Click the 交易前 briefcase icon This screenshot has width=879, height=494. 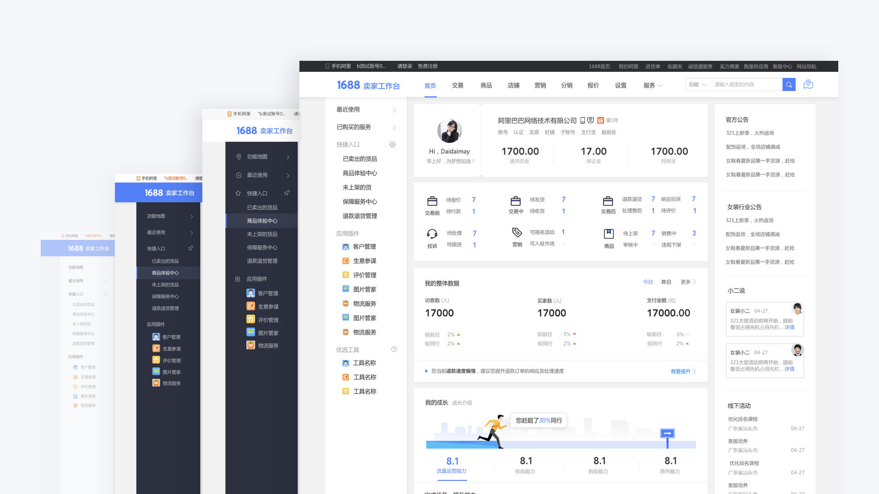[x=432, y=201]
